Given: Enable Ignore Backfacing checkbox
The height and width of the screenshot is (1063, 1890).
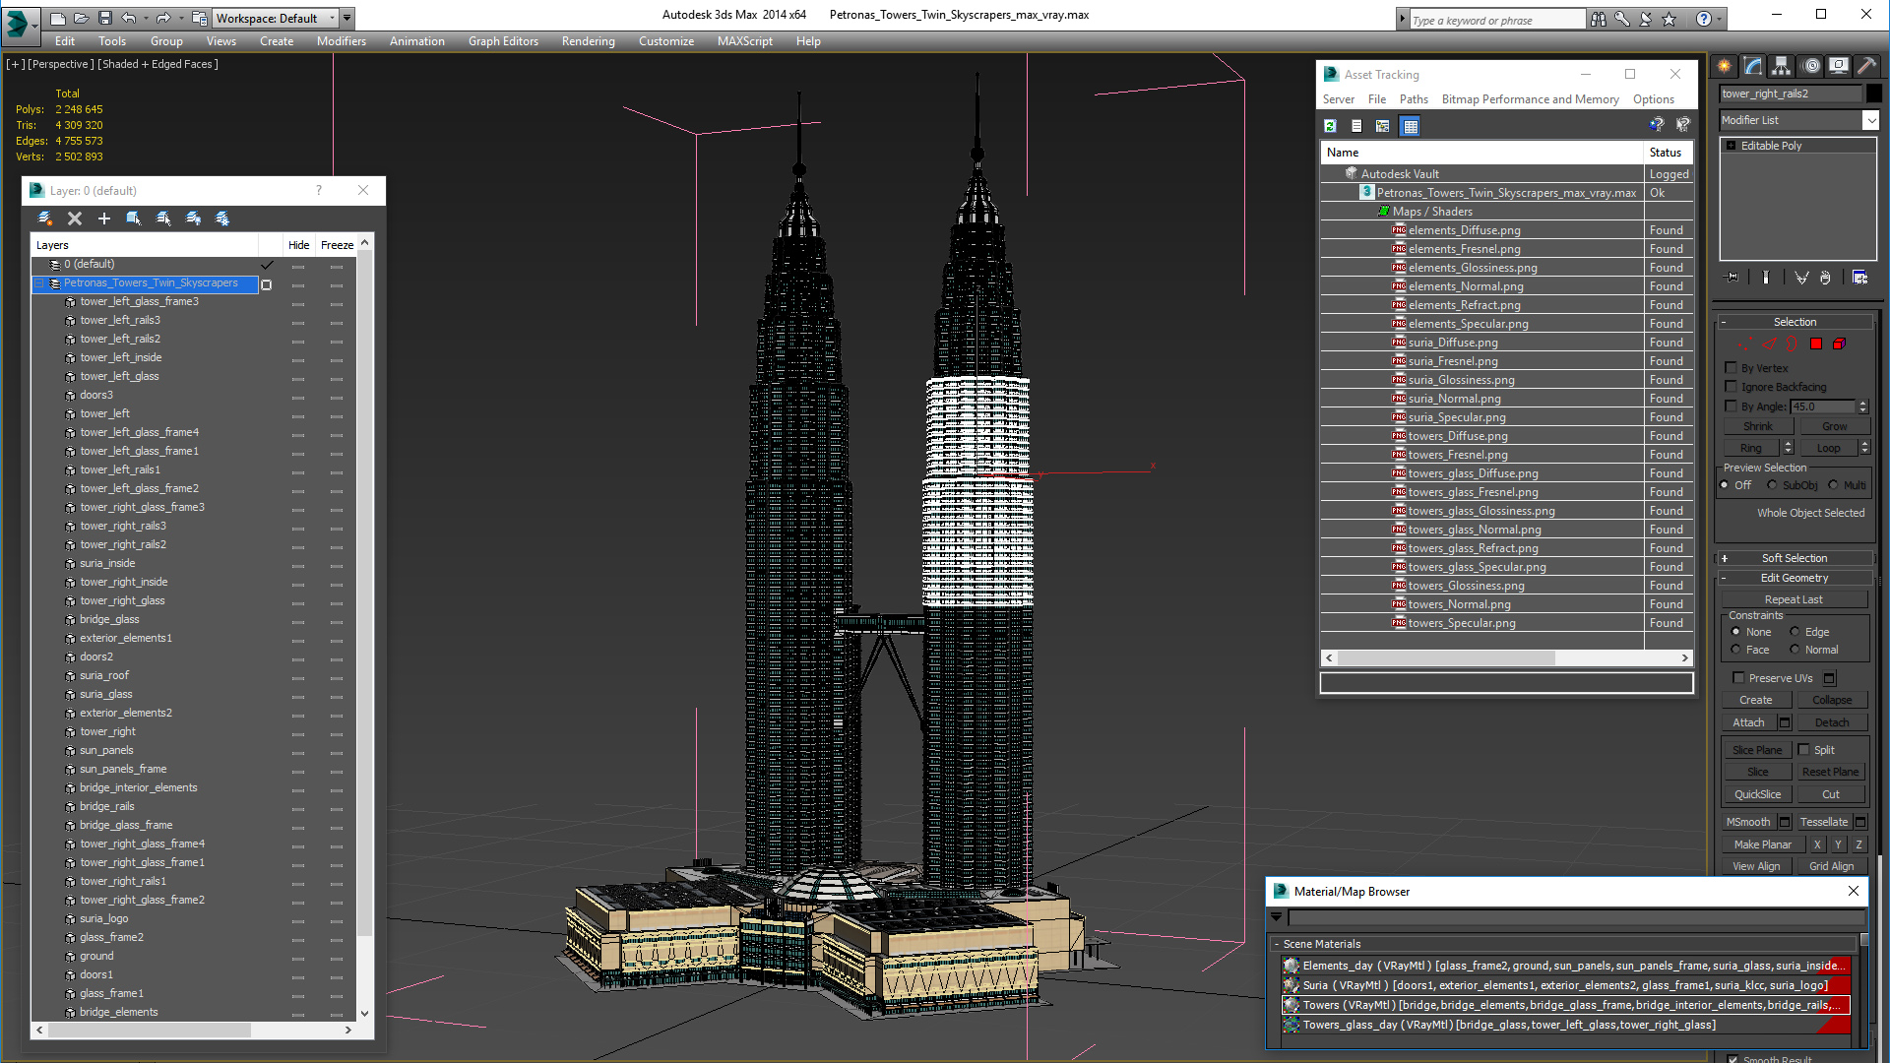Looking at the screenshot, I should click(1732, 386).
